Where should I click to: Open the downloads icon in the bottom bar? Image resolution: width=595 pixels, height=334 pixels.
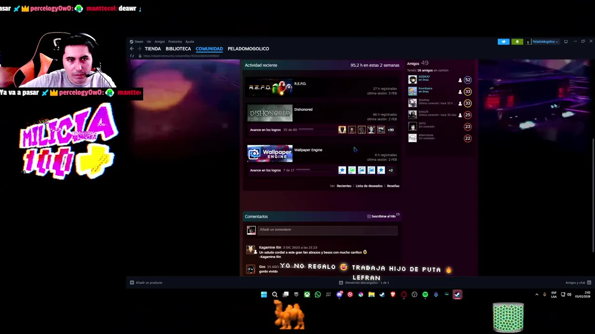(x=341, y=283)
